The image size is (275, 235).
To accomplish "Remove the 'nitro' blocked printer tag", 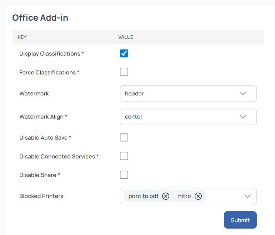I will click(x=198, y=196).
